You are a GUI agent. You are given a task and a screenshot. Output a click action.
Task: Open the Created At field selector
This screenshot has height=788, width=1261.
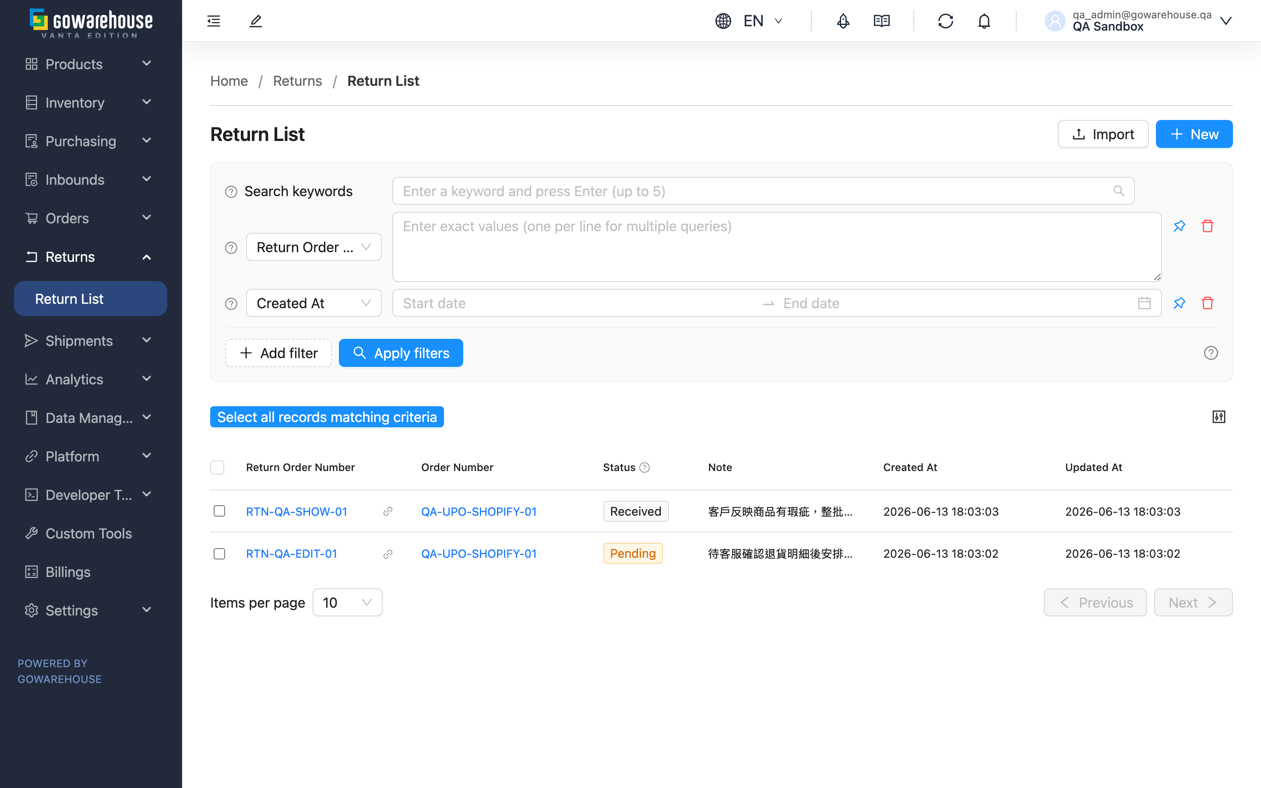tap(313, 303)
